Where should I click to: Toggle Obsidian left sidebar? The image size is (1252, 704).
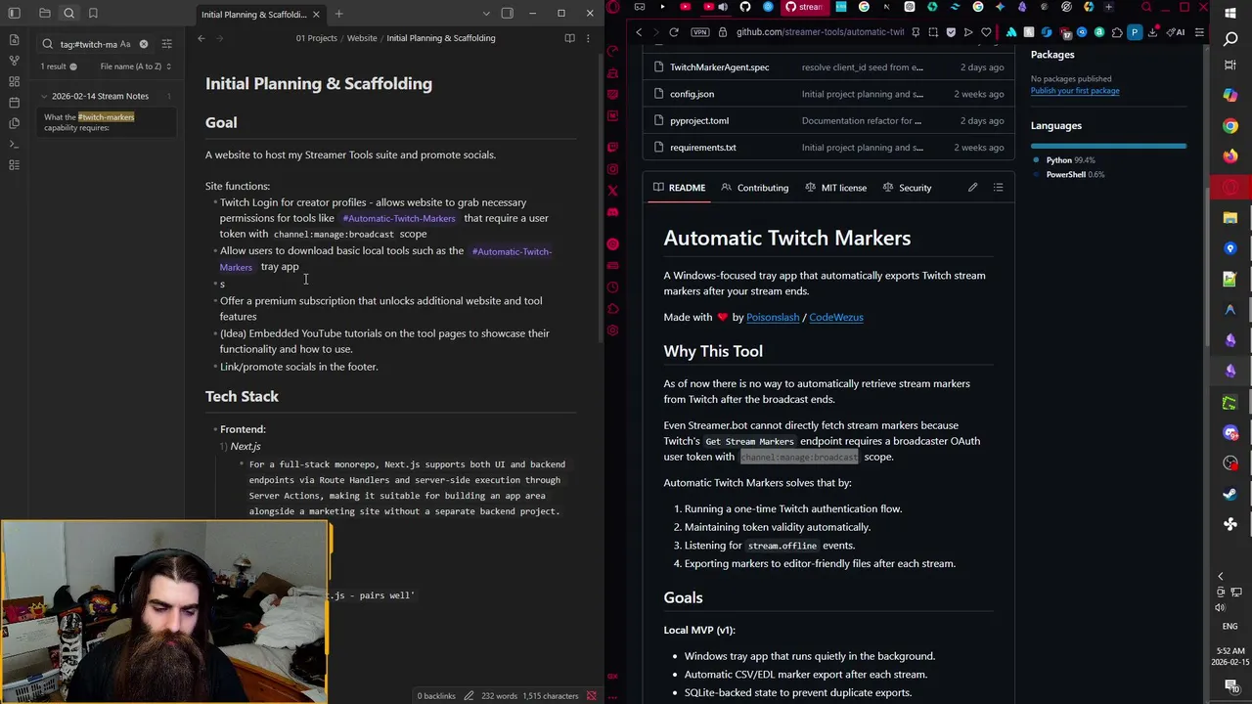click(15, 14)
